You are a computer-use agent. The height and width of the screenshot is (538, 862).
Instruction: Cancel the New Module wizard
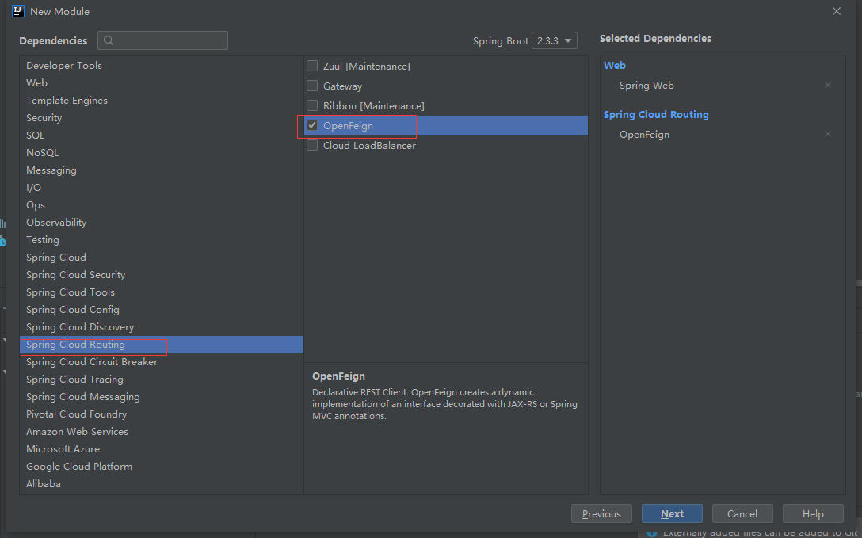742,513
